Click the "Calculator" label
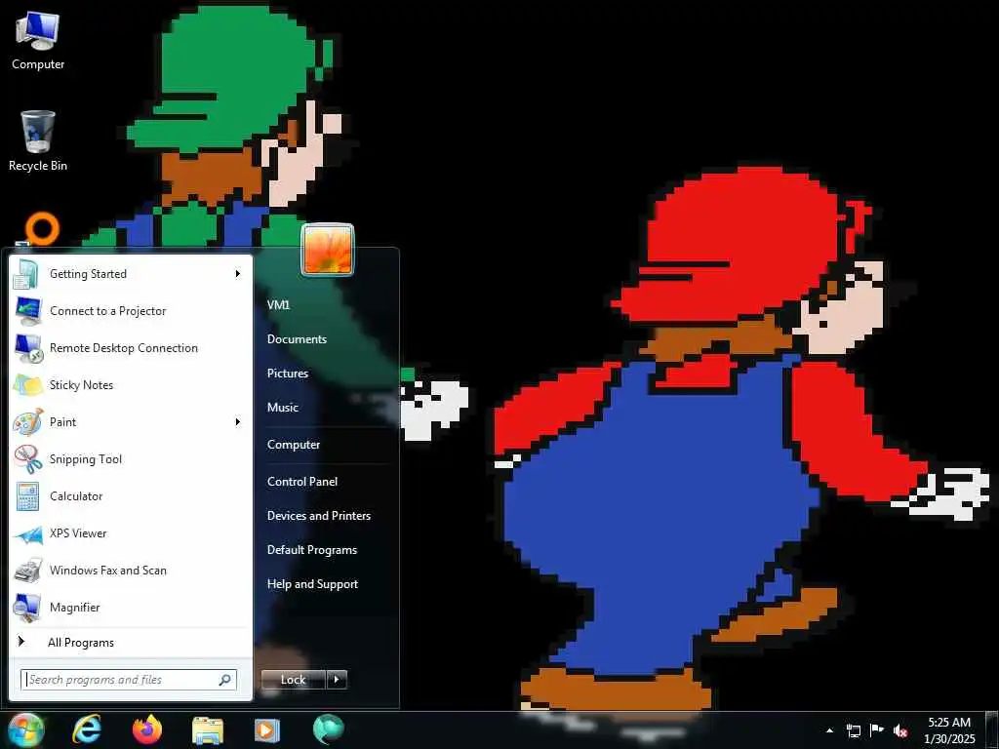Viewport: 999px width, 749px height. click(x=76, y=496)
